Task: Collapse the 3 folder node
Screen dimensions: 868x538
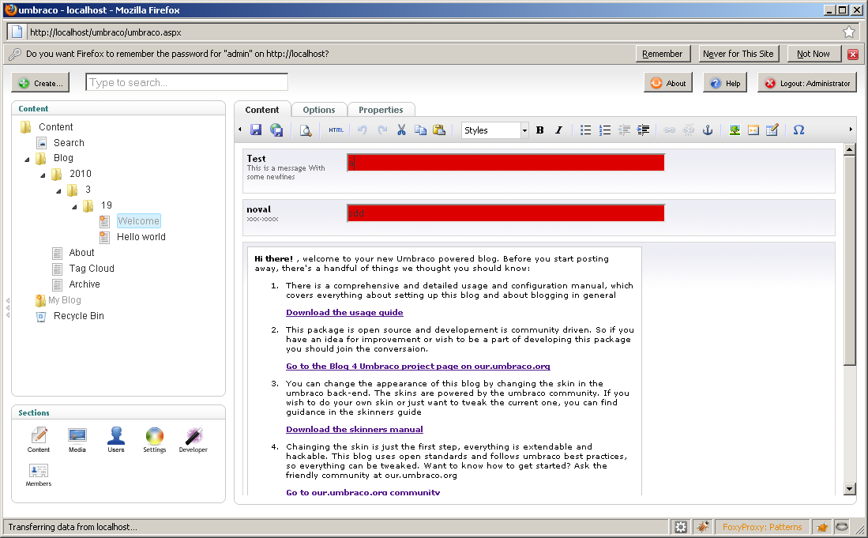Action: (58, 191)
